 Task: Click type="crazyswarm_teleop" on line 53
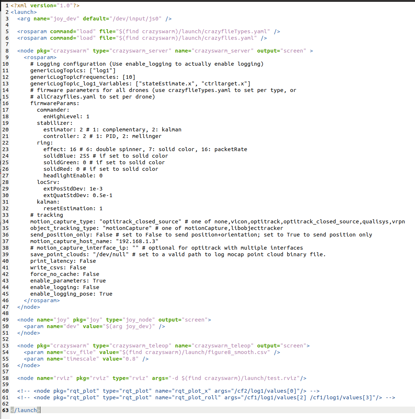(132, 346)
